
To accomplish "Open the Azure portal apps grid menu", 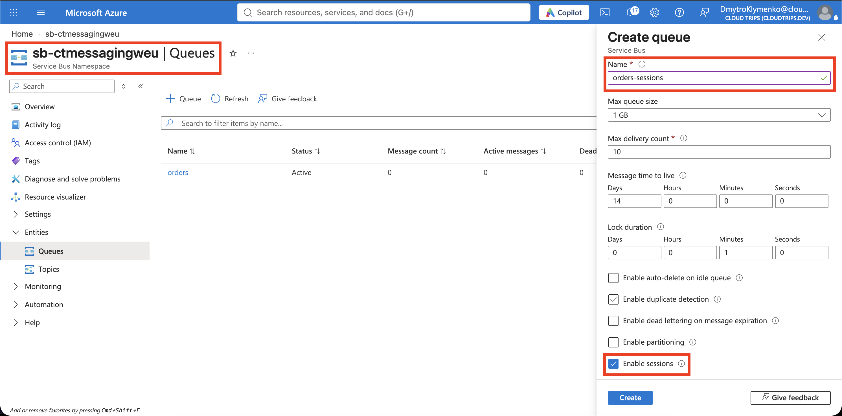I will tap(13, 12).
